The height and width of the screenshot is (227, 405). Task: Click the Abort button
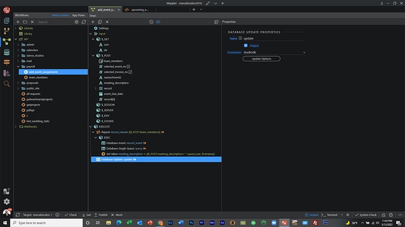pos(117,215)
